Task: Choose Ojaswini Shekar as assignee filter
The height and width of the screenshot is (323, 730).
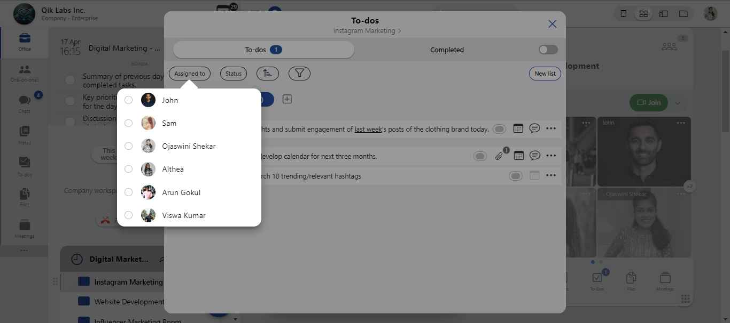Action: (x=129, y=146)
